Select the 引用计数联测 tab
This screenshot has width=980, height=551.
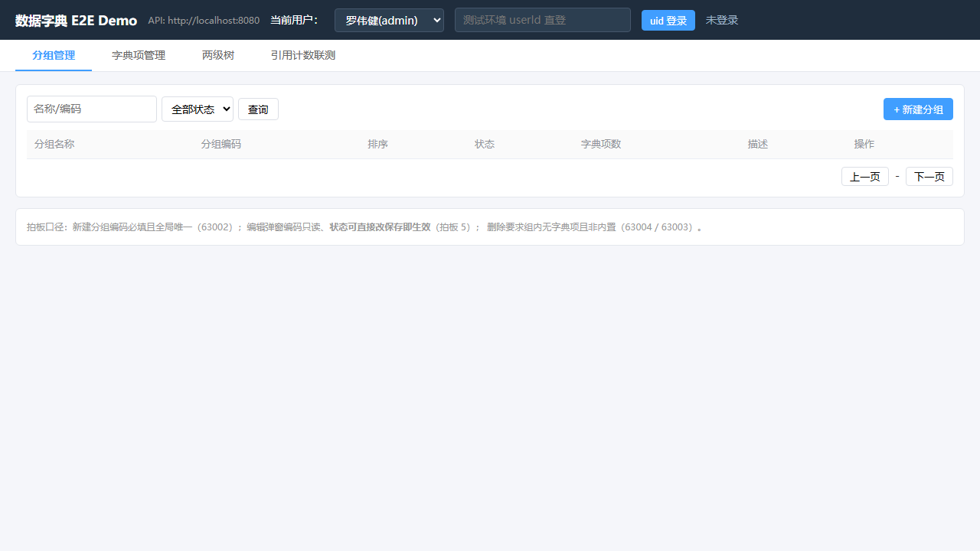tap(303, 55)
